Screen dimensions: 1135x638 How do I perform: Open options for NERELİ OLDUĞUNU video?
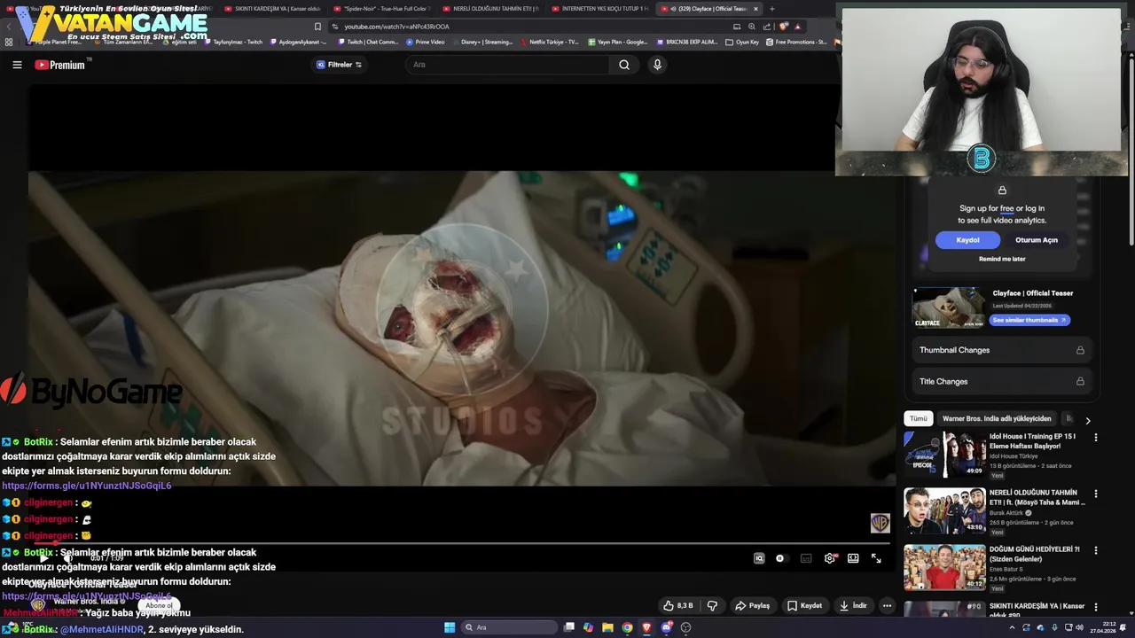point(1096,494)
